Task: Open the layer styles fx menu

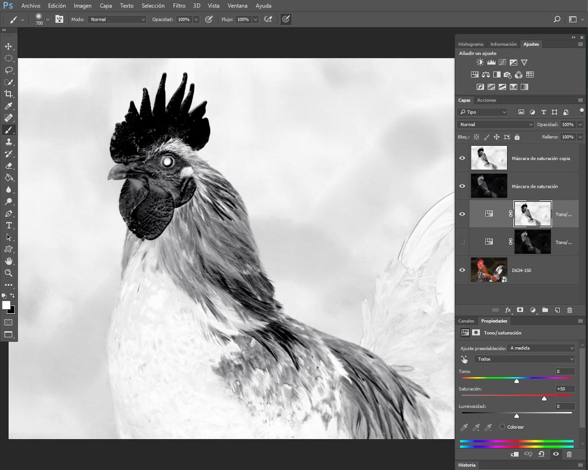Action: tap(508, 310)
